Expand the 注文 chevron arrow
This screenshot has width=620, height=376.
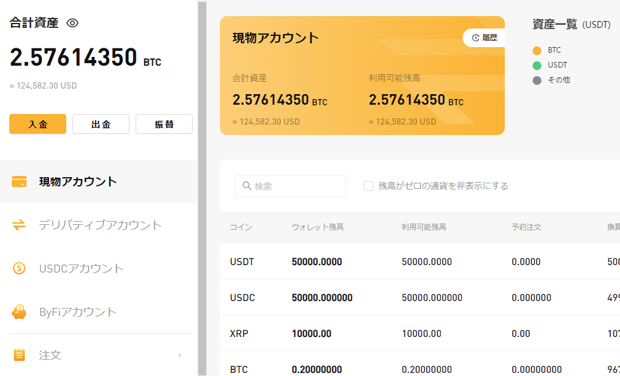pos(180,355)
